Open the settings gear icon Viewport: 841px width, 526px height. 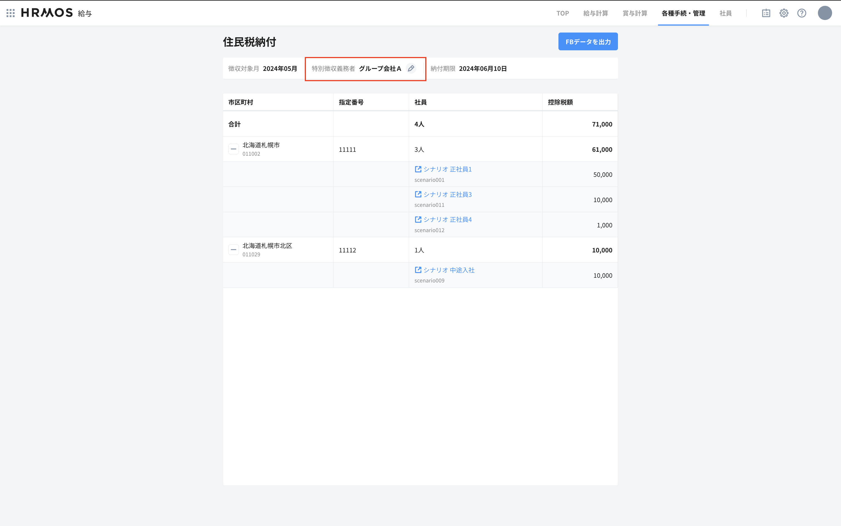point(784,13)
